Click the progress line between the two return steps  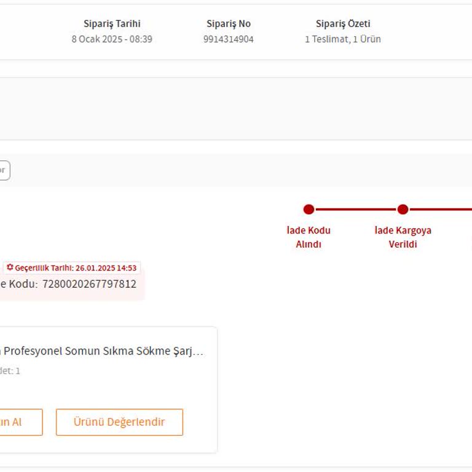(x=356, y=210)
